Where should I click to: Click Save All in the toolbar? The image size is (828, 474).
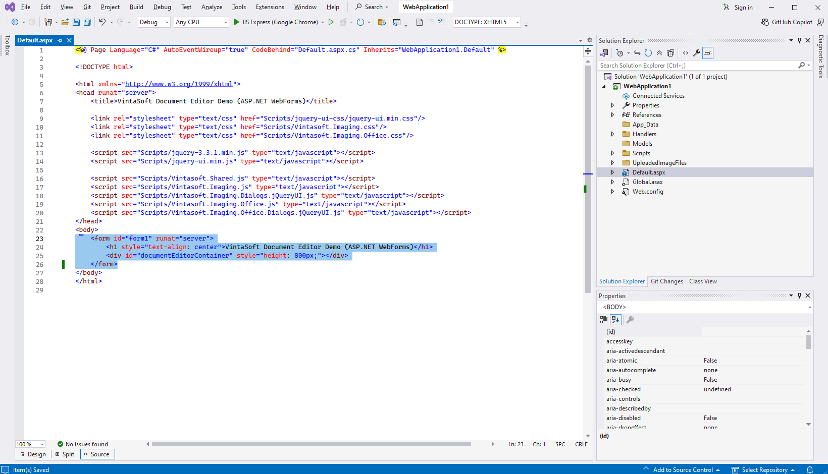click(87, 22)
